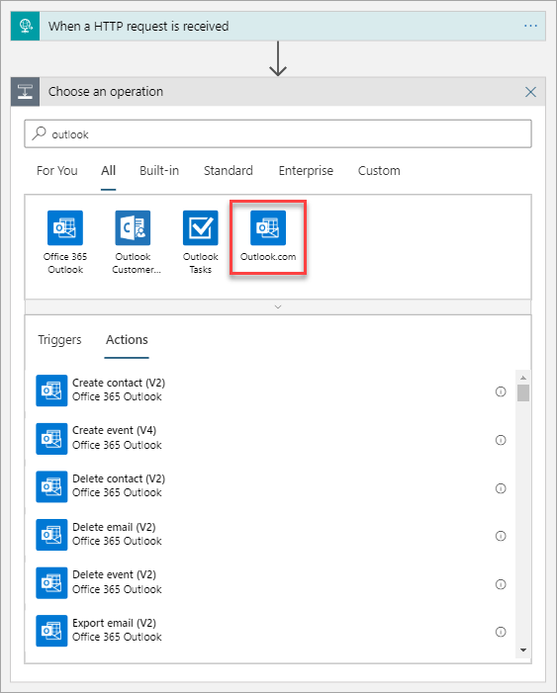Screen dimensions: 557x693
Task: Open the ellipsis menu on HTTP trigger
Action: pos(530,26)
